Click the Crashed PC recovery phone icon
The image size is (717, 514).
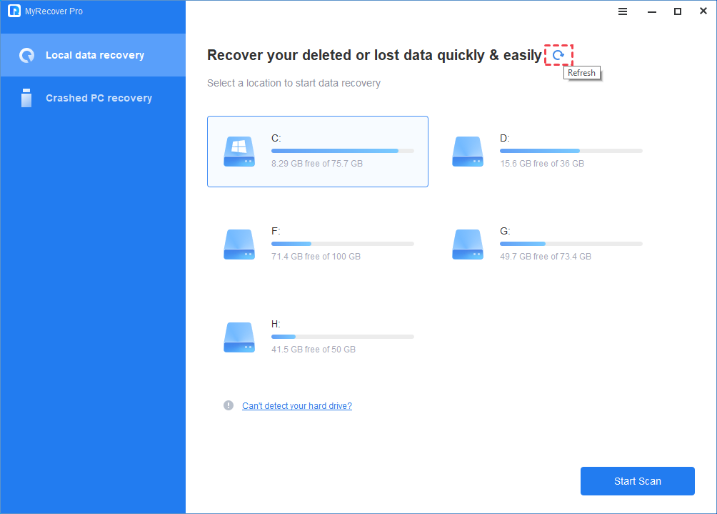click(x=26, y=98)
